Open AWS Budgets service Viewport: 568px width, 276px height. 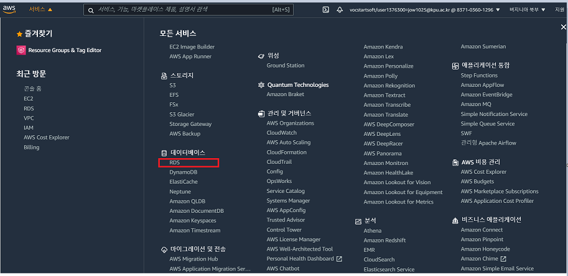point(477,181)
